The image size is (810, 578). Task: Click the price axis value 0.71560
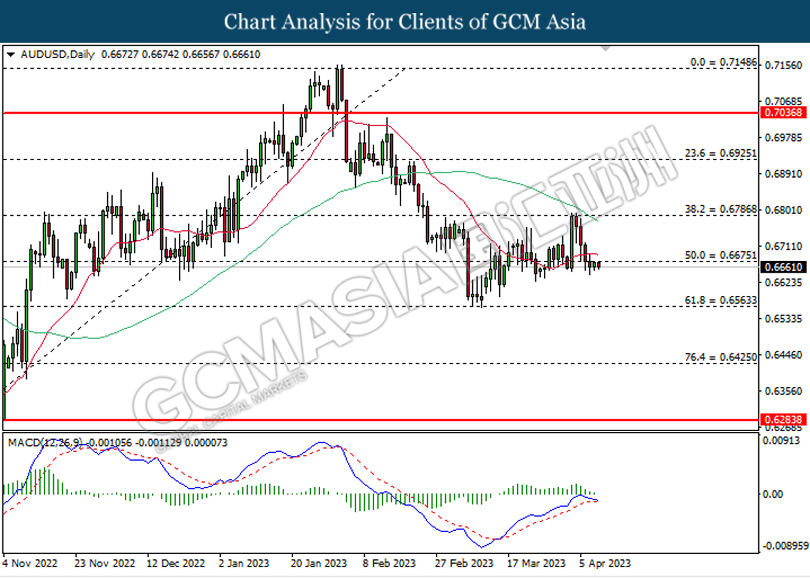pos(784,65)
